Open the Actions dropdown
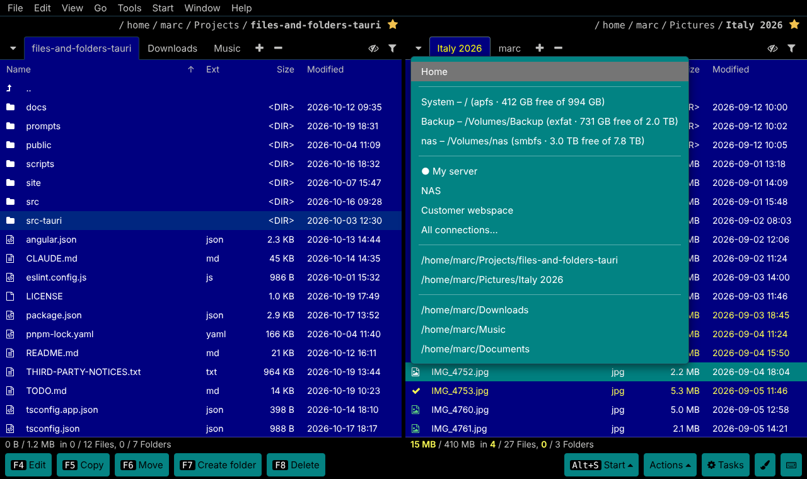807x479 pixels. tap(670, 465)
